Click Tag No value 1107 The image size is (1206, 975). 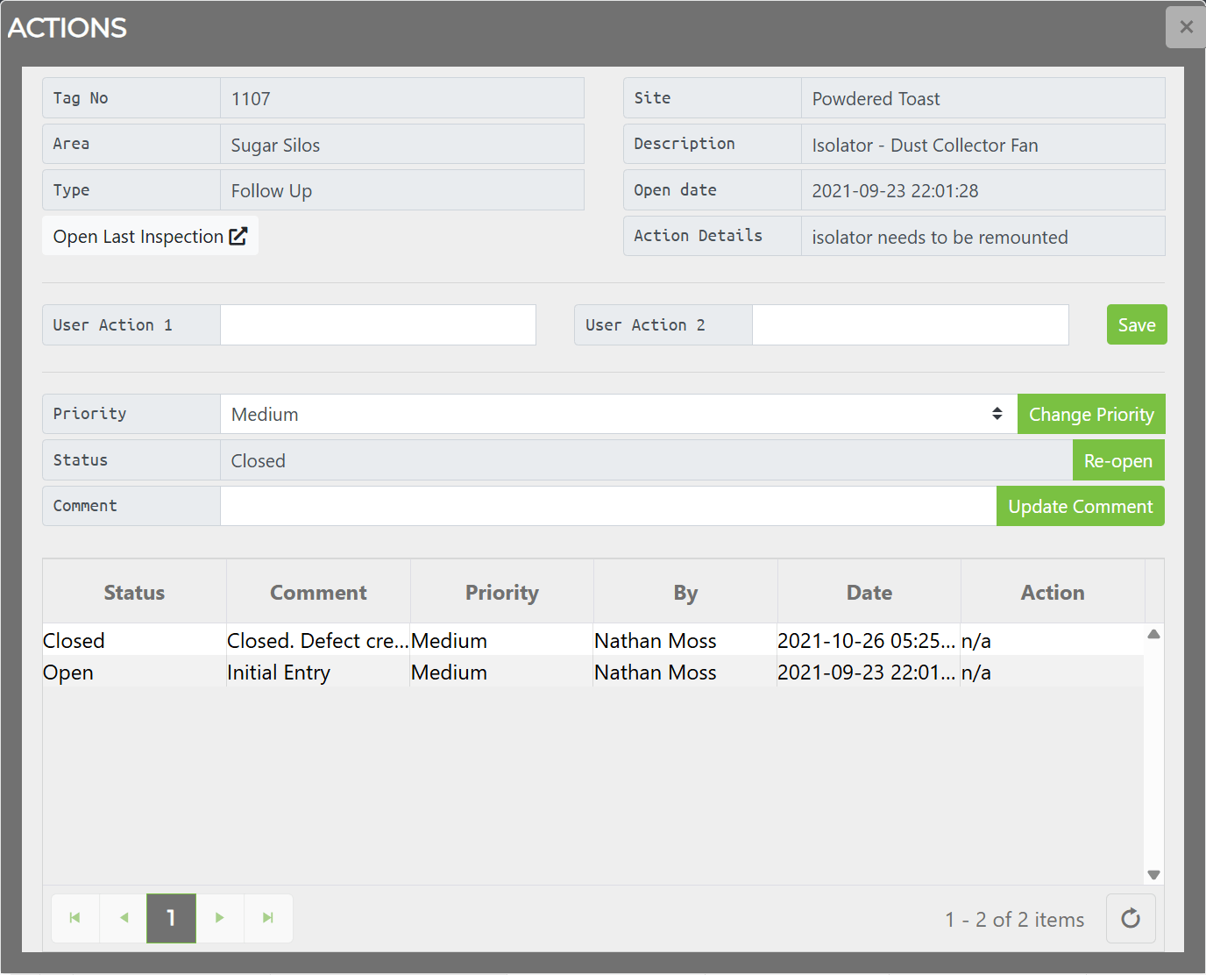(x=402, y=98)
